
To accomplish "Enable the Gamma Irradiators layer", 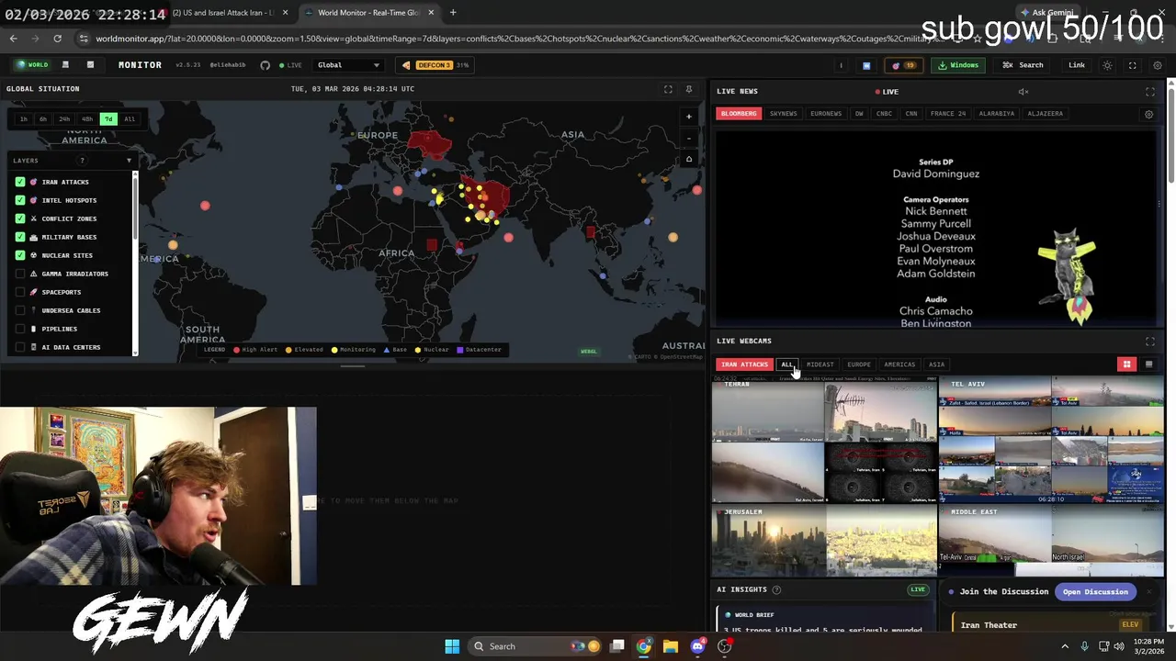I will click(20, 274).
